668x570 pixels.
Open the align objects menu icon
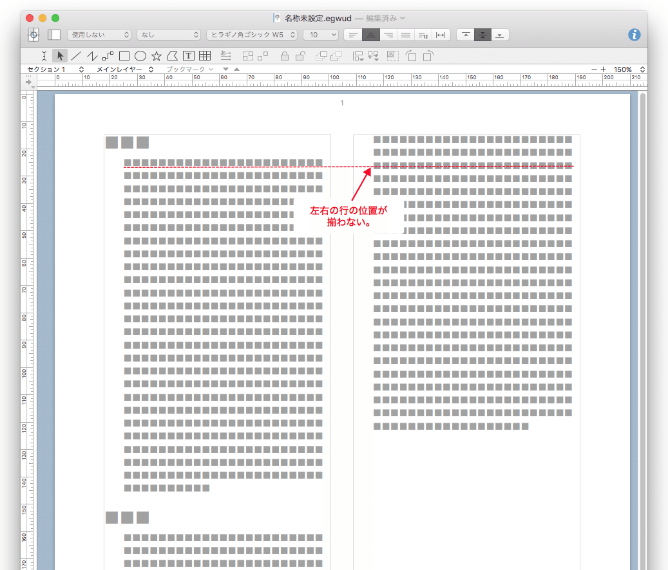click(358, 56)
